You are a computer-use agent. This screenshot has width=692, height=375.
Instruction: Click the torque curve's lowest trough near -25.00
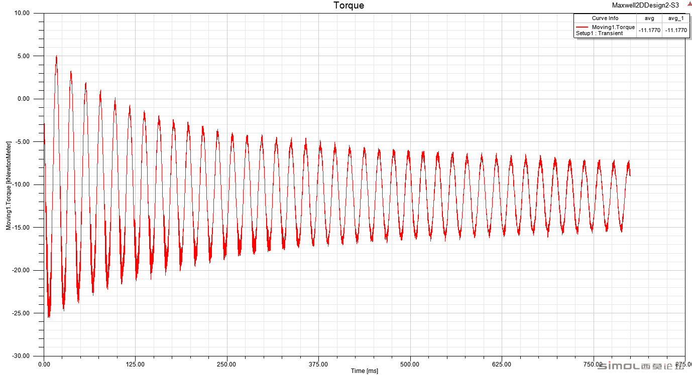tap(49, 316)
